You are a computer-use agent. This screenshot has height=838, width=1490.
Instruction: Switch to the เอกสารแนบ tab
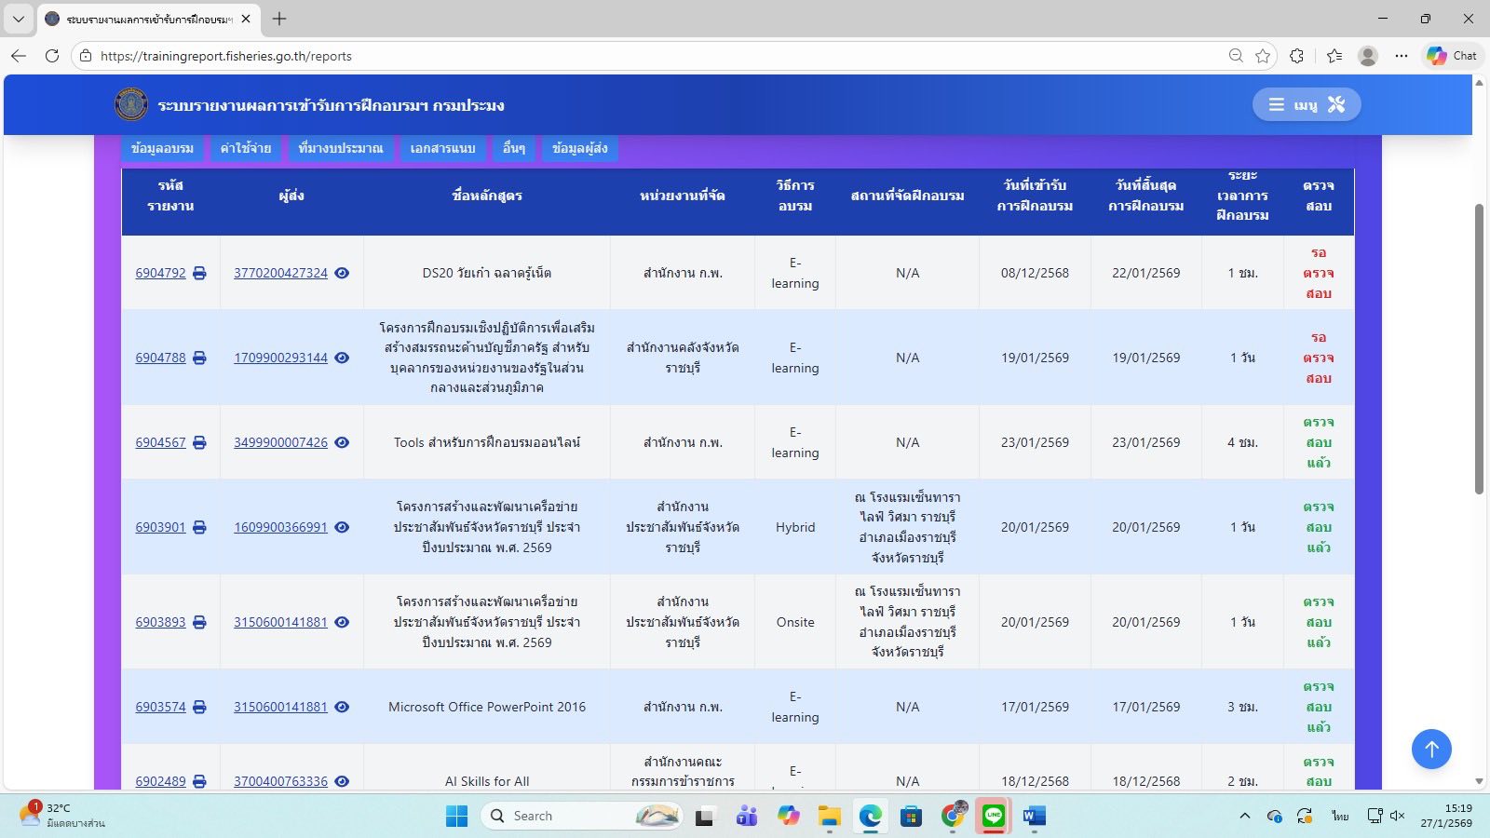click(442, 148)
